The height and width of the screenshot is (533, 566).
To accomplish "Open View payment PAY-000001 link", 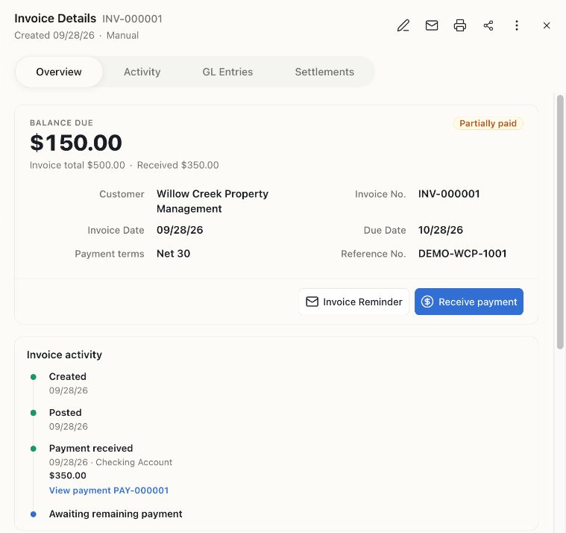I will [x=109, y=490].
